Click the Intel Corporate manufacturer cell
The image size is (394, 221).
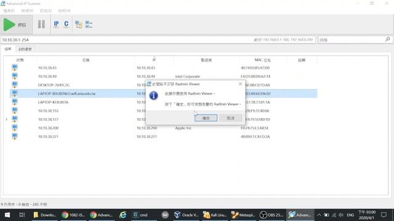(187, 76)
